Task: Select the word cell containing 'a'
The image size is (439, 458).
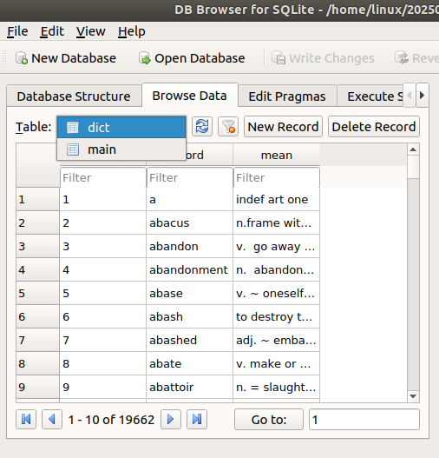Action: tap(190, 199)
